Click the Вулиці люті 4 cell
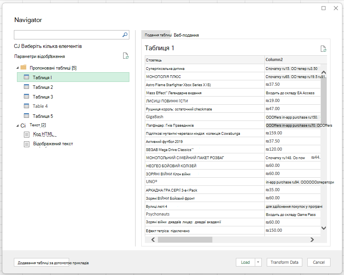The image size is (344, 275). 205,206
